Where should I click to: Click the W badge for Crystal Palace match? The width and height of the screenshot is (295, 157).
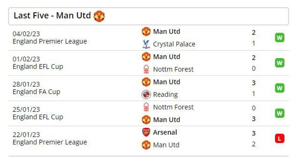click(280, 38)
